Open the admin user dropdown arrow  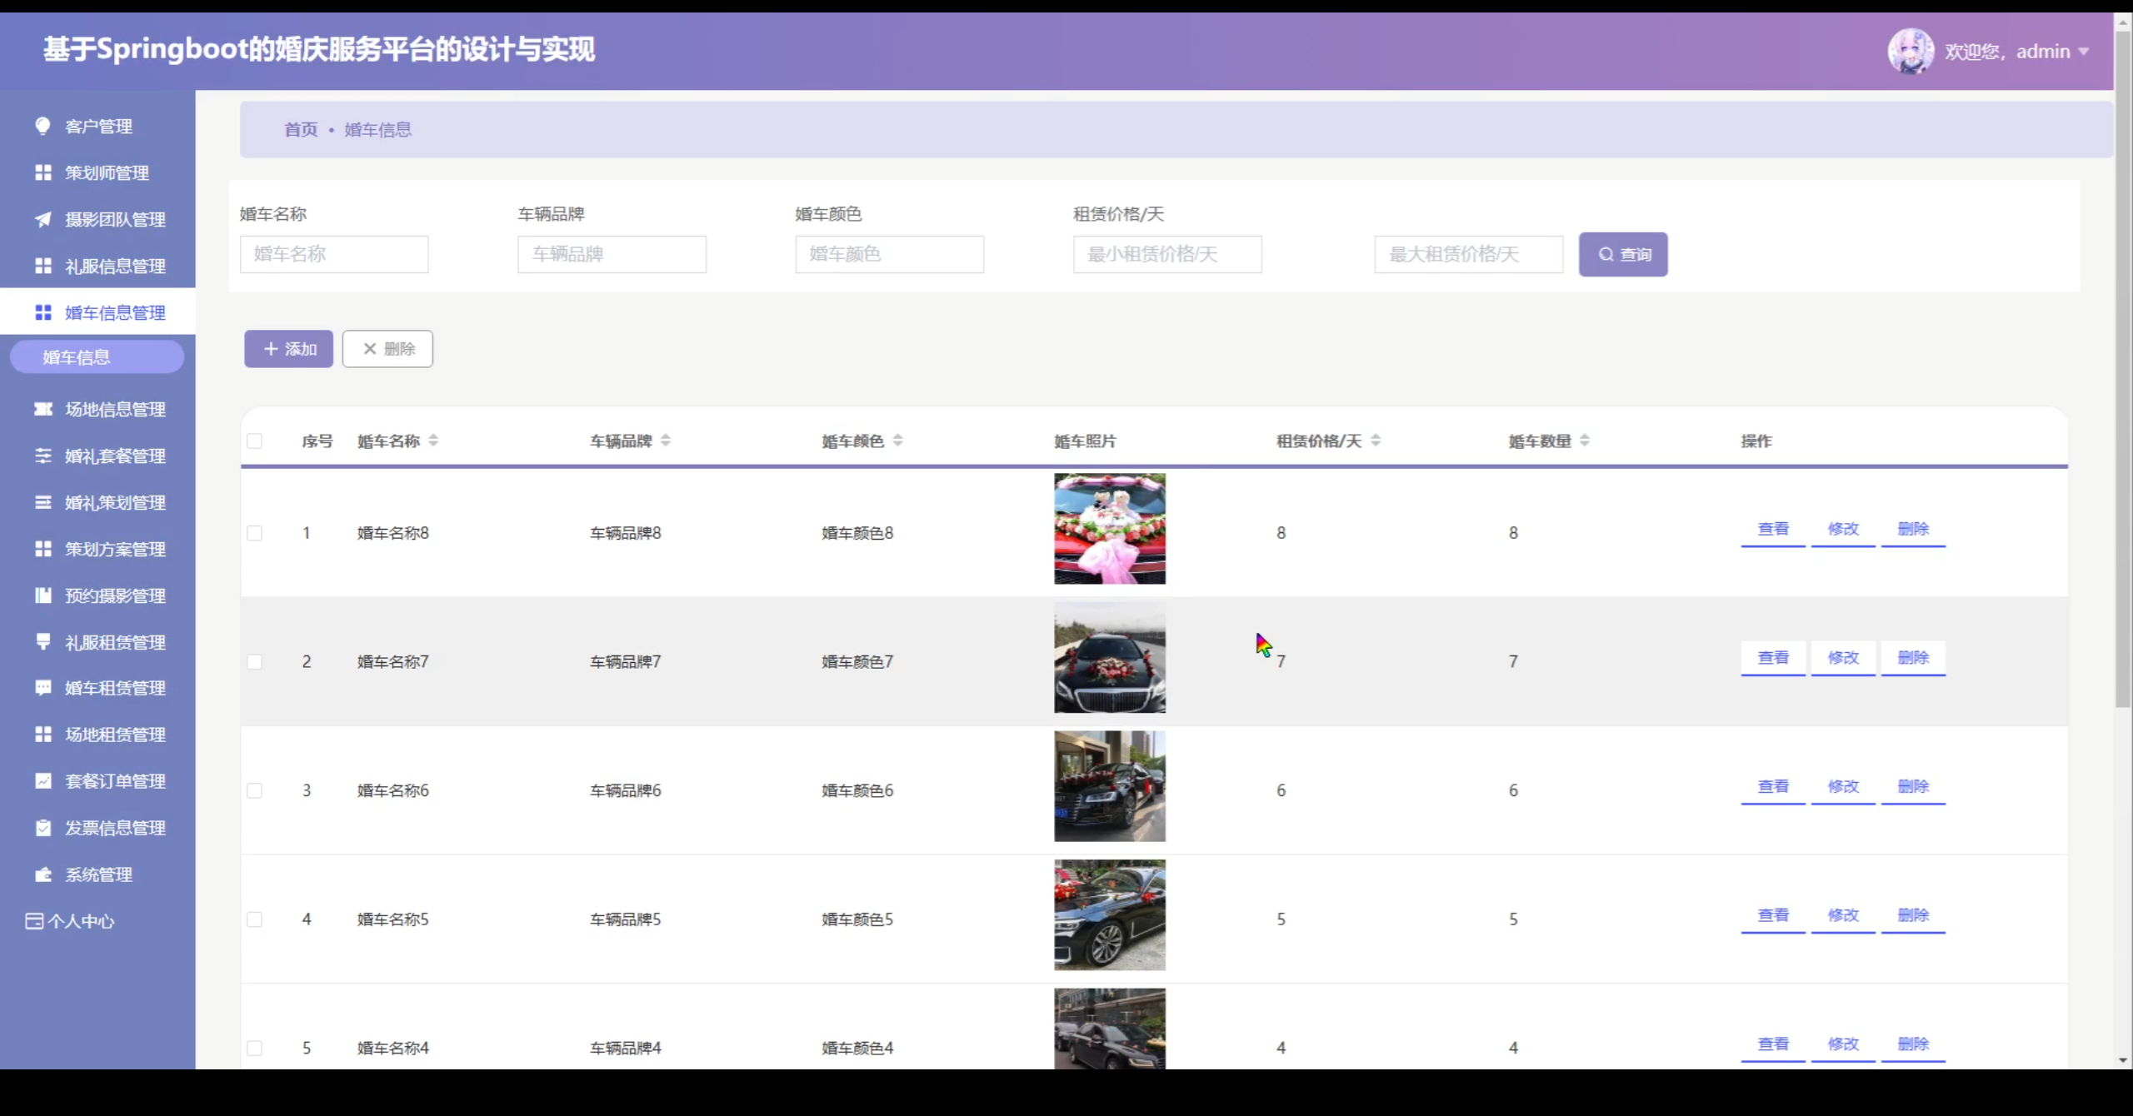[2084, 52]
